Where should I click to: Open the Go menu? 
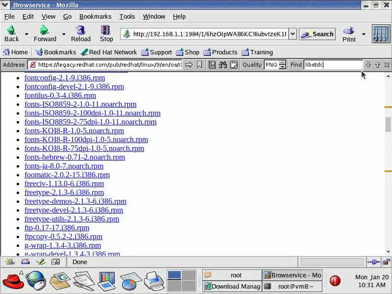click(x=67, y=17)
